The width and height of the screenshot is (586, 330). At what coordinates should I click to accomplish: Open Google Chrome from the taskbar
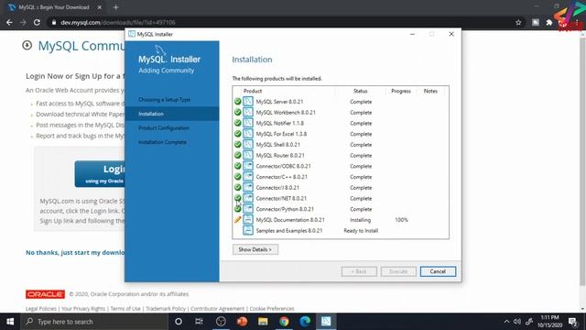tap(284, 322)
